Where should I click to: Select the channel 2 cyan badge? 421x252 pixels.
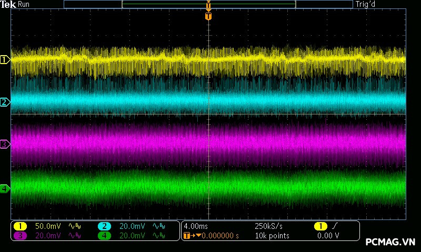pos(104,226)
